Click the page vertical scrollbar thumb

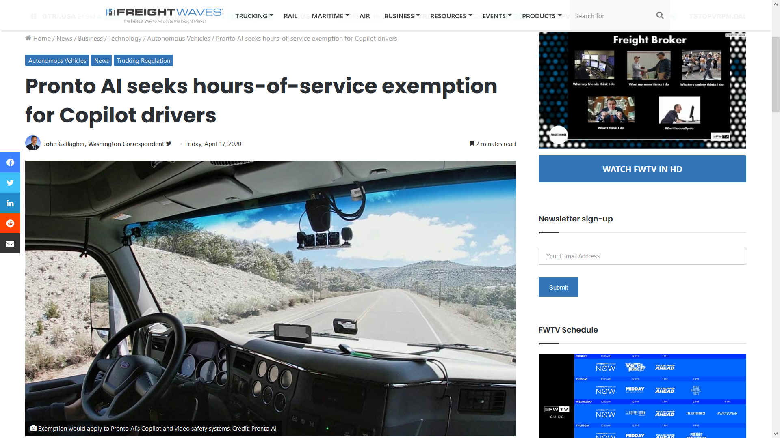pos(776,75)
